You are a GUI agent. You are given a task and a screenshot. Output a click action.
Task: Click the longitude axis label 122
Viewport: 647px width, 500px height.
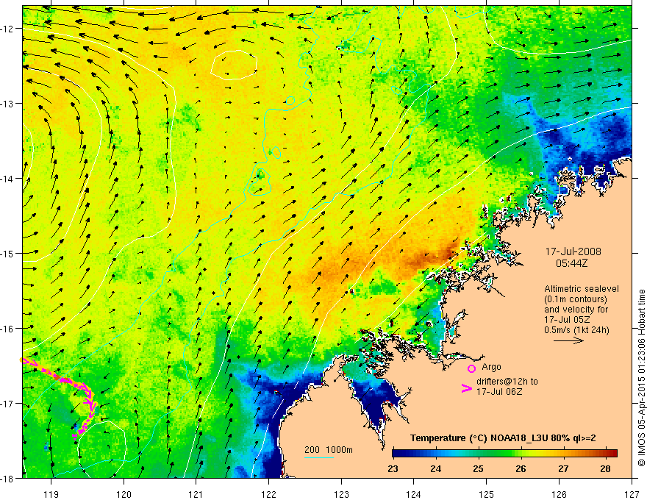click(x=268, y=494)
